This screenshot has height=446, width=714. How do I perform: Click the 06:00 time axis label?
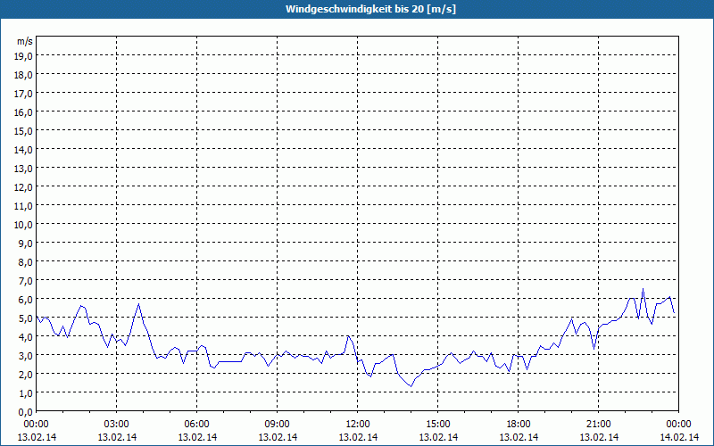196,425
